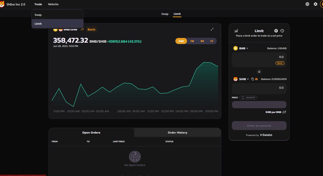Click the down arrow to switch tokens

[259, 71]
